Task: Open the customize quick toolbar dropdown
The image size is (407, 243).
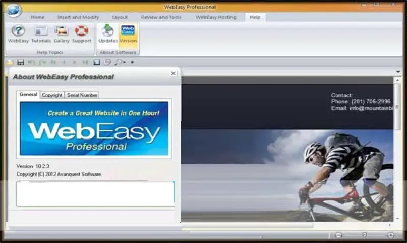Action: pyautogui.click(x=132, y=62)
